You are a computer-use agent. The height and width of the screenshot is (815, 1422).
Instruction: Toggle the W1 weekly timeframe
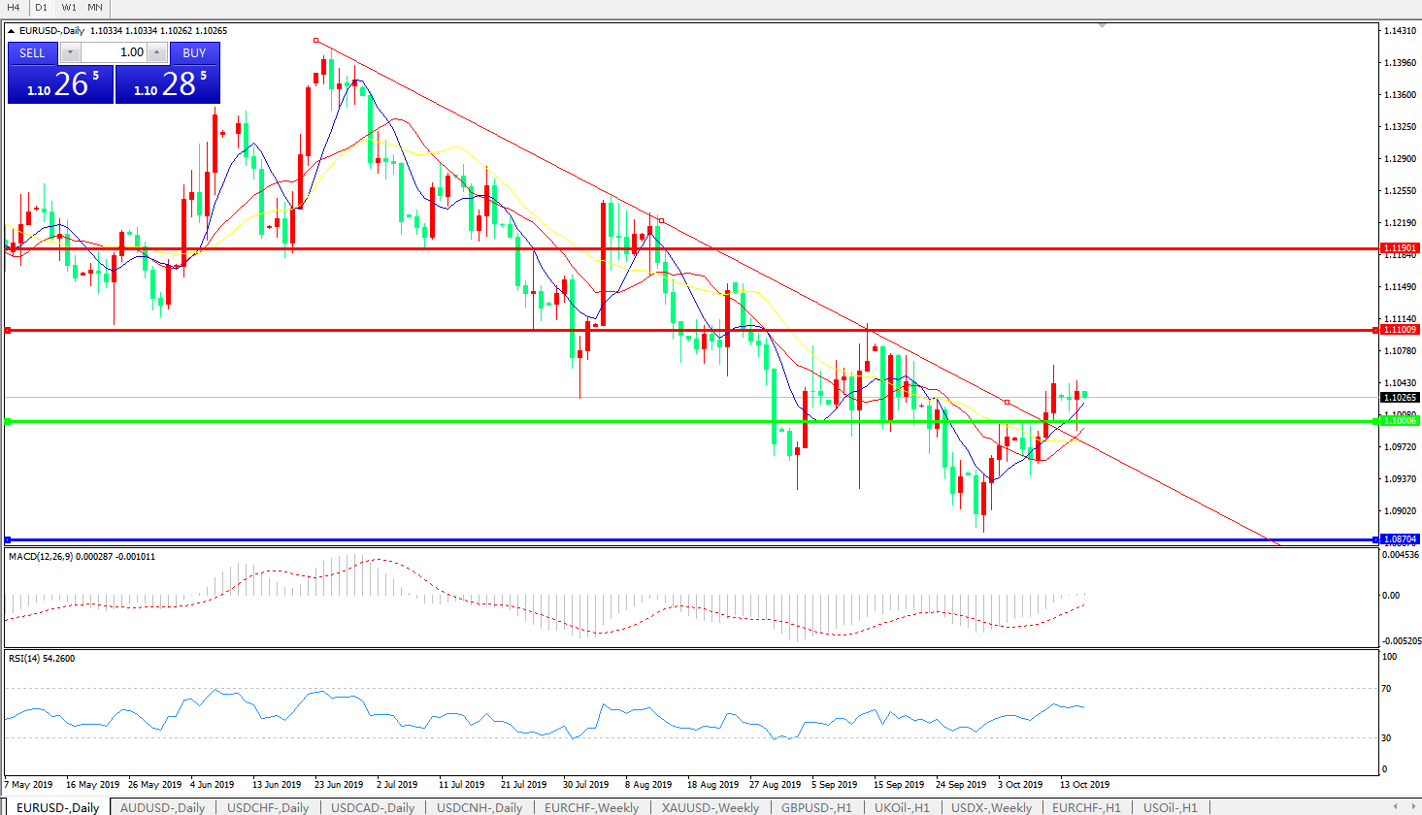[69, 7]
